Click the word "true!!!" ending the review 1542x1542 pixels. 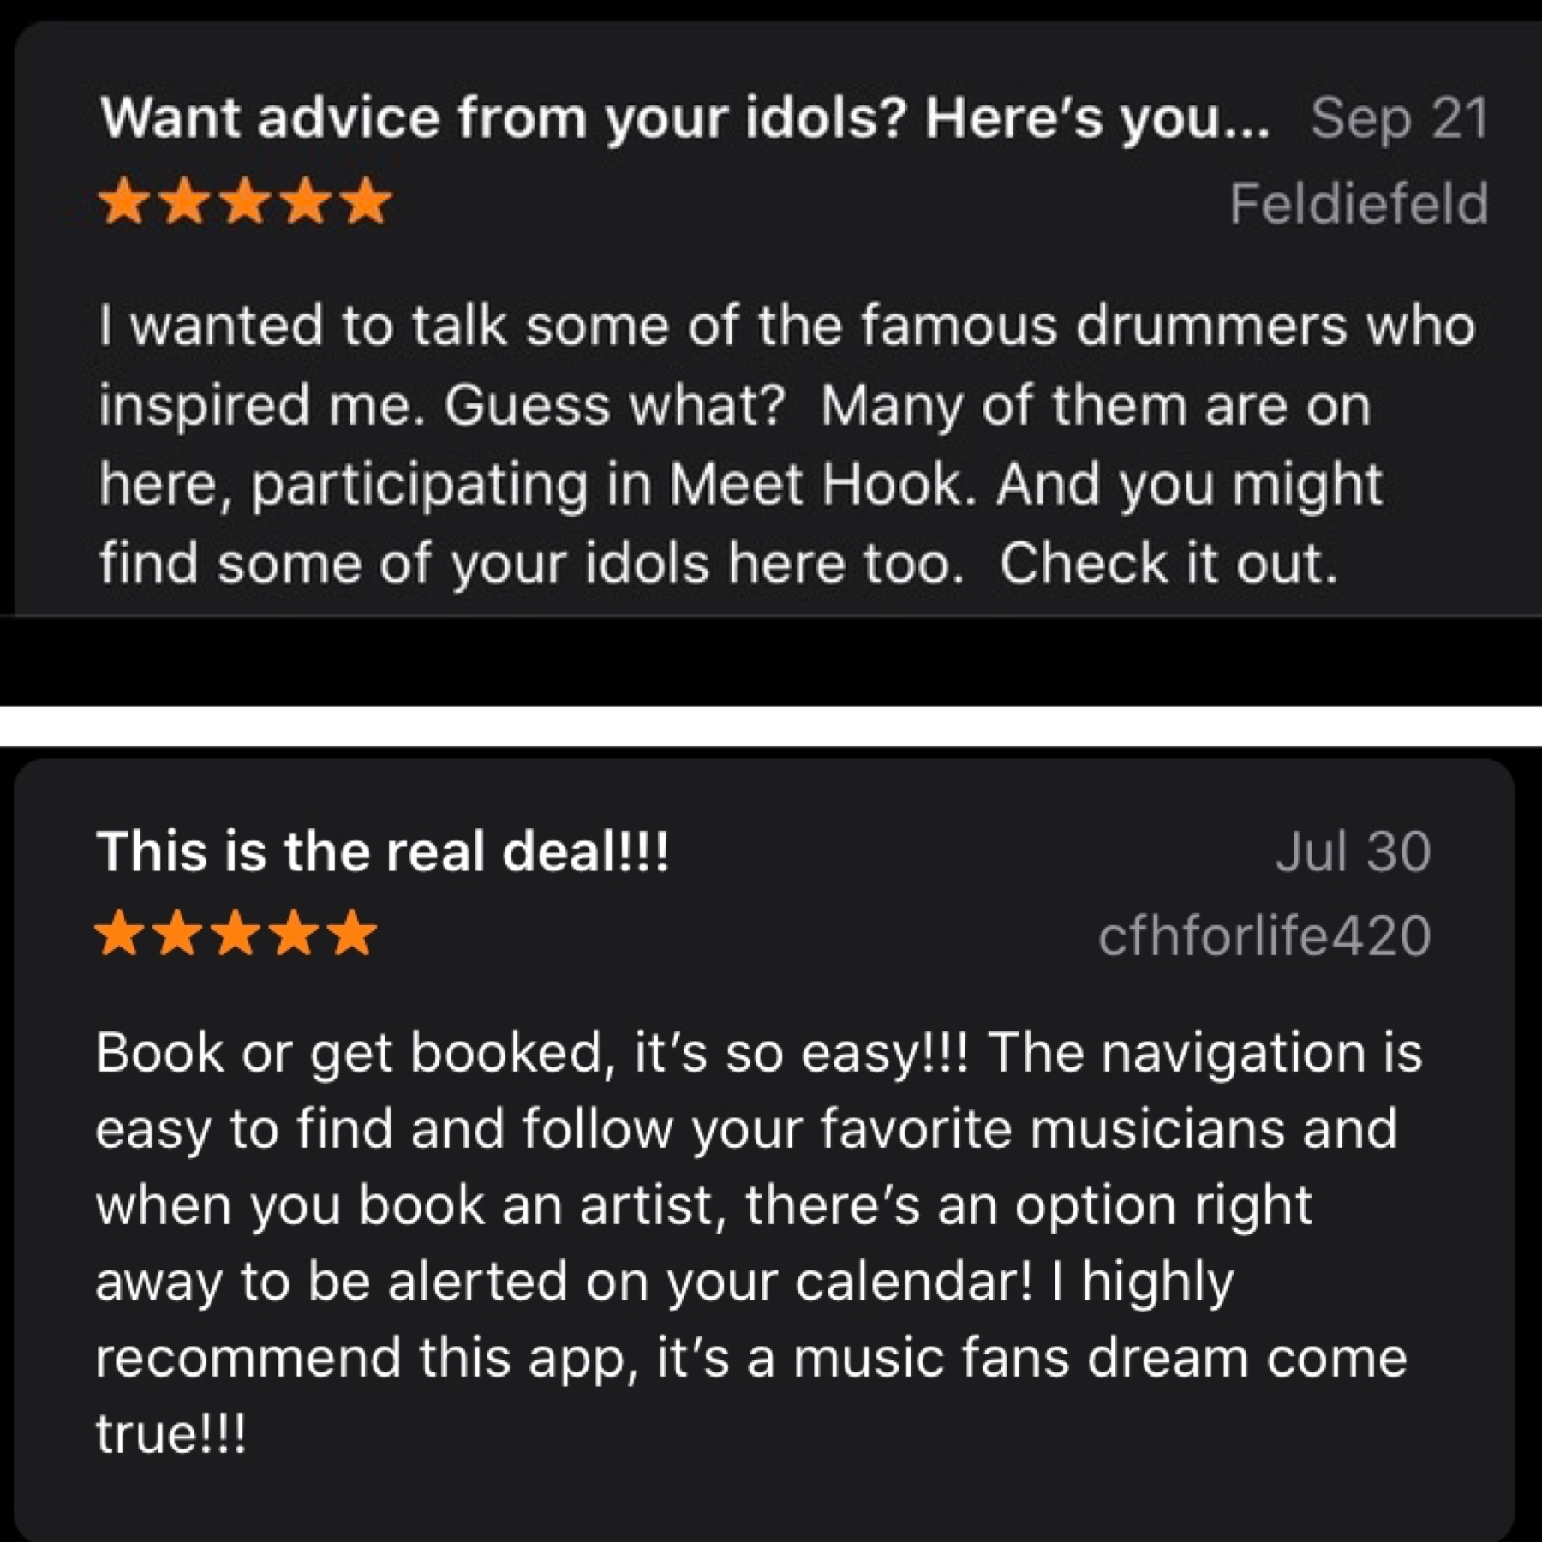point(171,1434)
